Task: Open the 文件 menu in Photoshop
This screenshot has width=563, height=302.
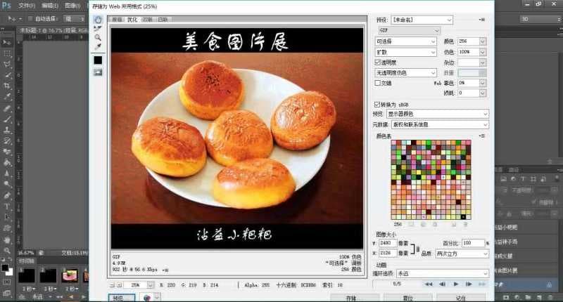Action: [x=27, y=6]
